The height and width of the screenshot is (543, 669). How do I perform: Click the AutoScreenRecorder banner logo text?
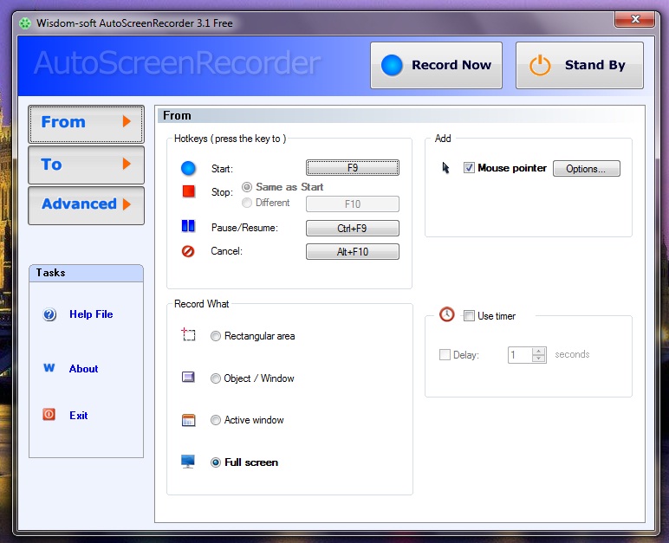177,63
